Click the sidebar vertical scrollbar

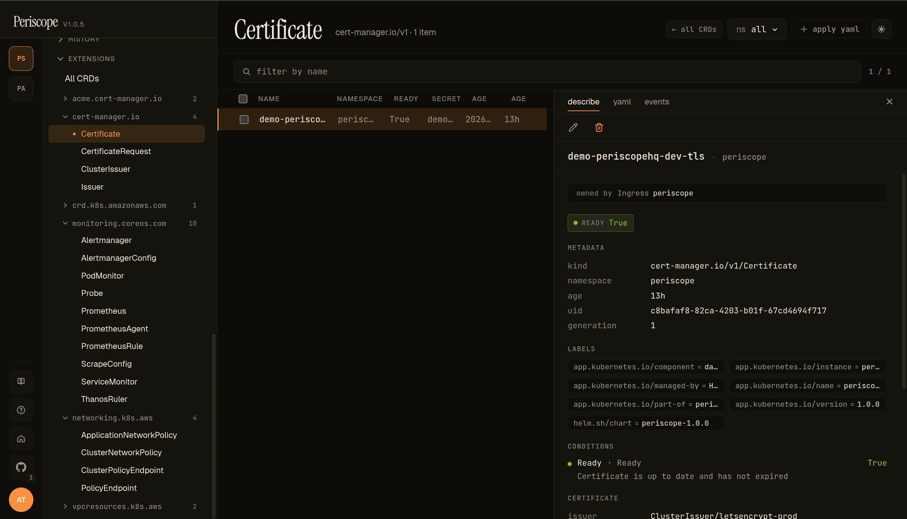tap(213, 426)
